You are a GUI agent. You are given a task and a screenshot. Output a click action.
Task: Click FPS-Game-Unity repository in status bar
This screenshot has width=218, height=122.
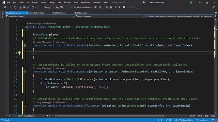tap(184, 120)
